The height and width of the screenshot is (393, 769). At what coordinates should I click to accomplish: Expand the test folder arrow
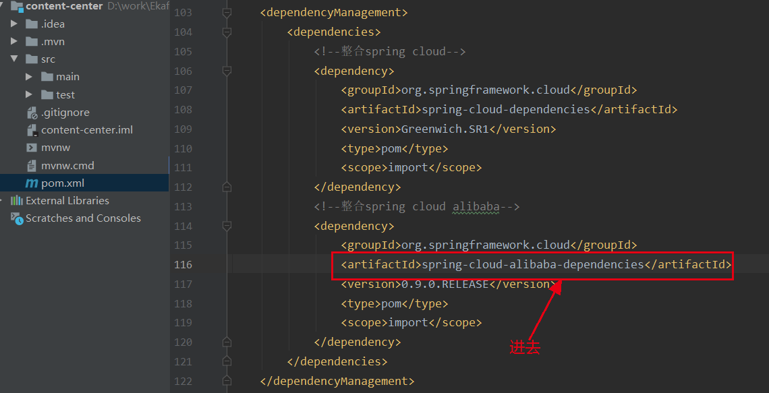(x=29, y=94)
